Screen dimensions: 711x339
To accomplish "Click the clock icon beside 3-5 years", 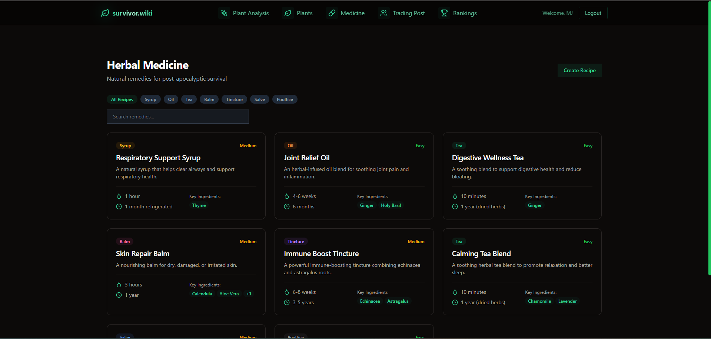I will pos(287,302).
